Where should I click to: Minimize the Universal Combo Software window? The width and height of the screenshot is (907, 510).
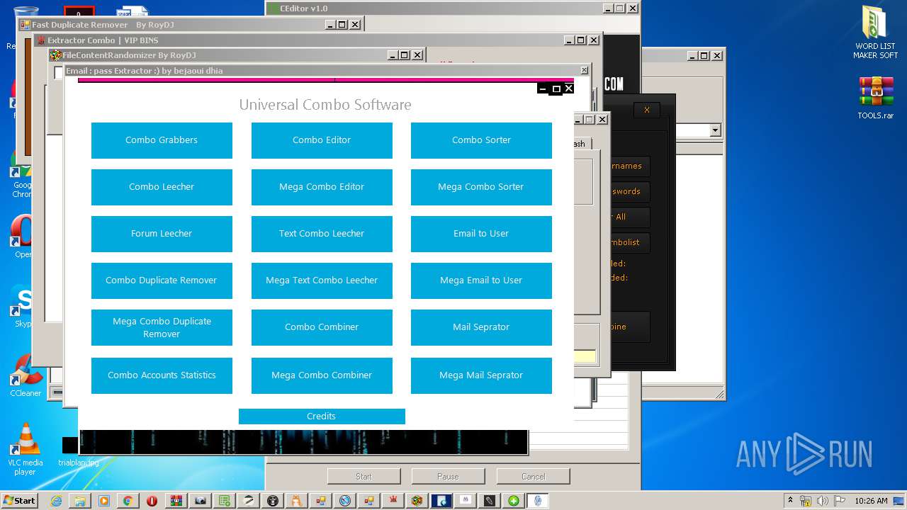[x=543, y=89]
